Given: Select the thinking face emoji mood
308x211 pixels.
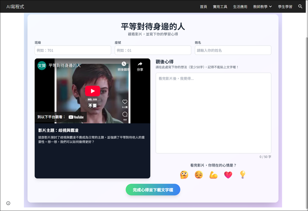Looking at the screenshot, I should point(184,175).
